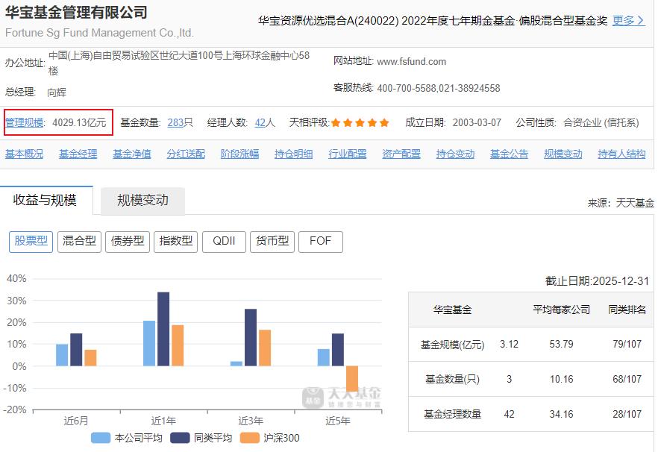Switch to the 收益与规模 tab
This screenshot has height=452, width=658.
pyautogui.click(x=46, y=200)
